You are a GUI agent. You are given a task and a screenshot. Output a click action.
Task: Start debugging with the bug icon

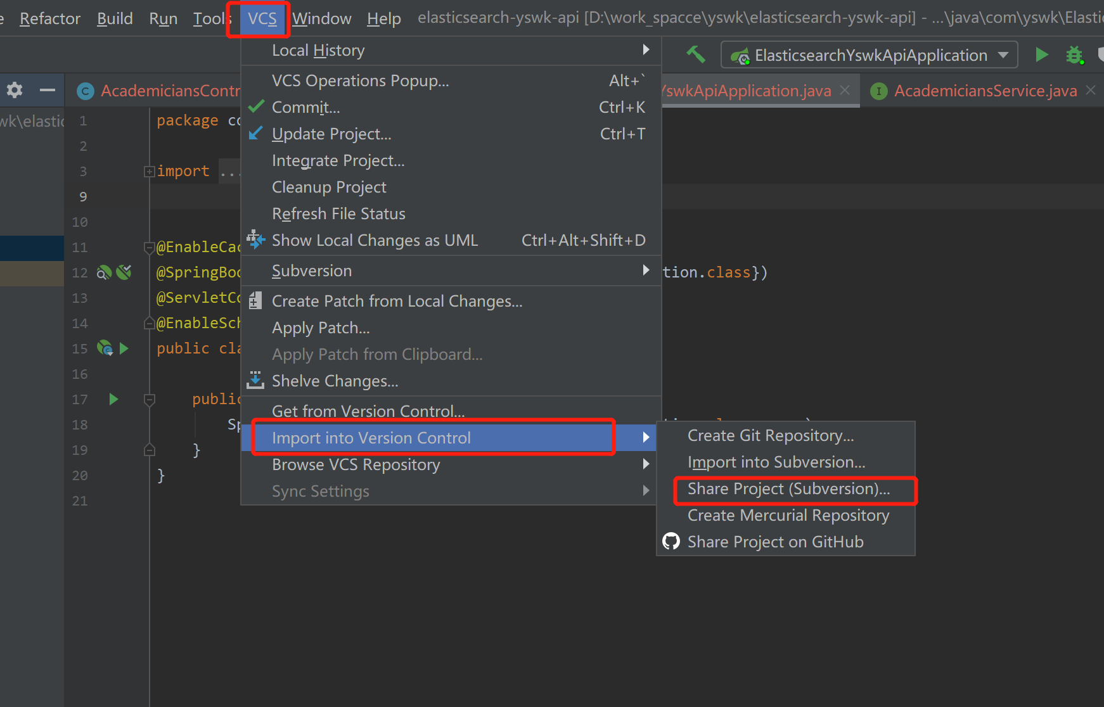1075,55
